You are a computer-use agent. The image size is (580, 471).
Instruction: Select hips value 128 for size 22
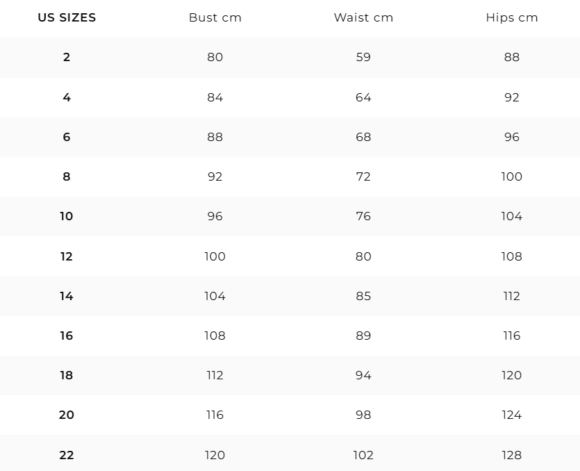coord(511,455)
